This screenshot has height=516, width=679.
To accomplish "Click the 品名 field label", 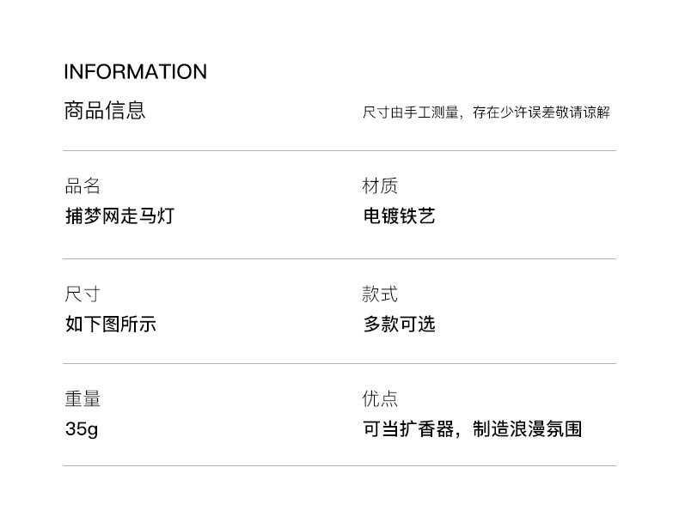I will tap(83, 186).
